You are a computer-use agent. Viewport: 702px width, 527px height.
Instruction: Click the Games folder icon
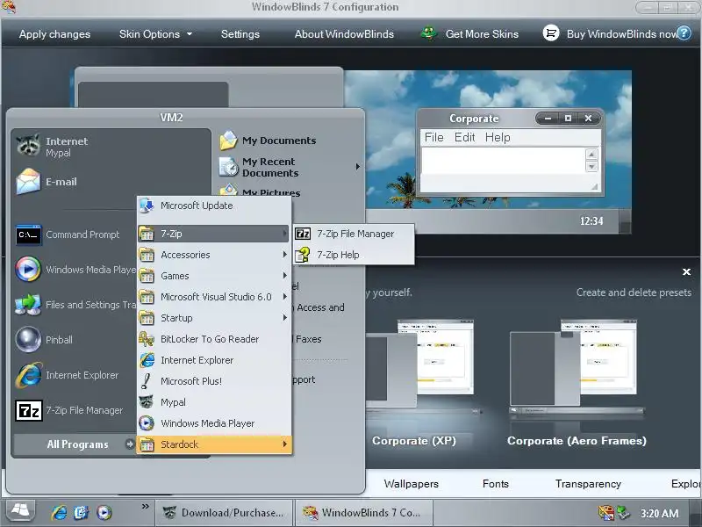[147, 276]
